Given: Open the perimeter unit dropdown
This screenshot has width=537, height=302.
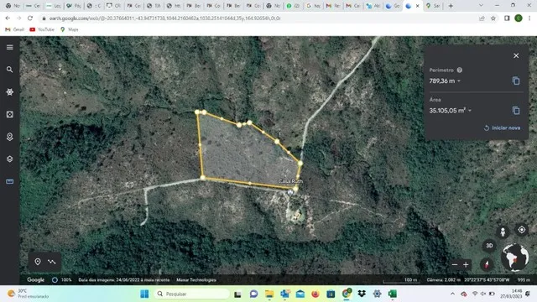Looking at the screenshot, I should 459,81.
